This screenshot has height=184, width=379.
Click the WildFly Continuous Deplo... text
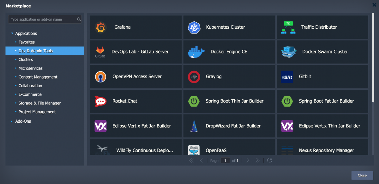coord(145,150)
